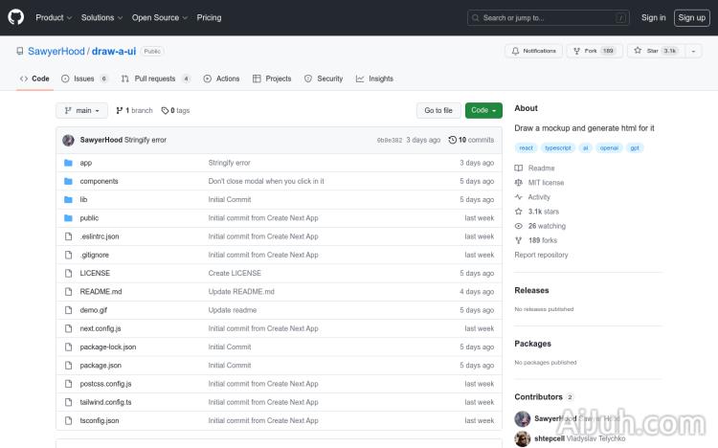The width and height of the screenshot is (718, 448).
Task: Click the LICENSE file icon
Action: click(68, 273)
